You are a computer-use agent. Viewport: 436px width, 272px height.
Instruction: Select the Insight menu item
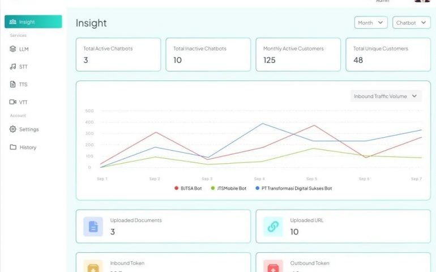point(33,22)
